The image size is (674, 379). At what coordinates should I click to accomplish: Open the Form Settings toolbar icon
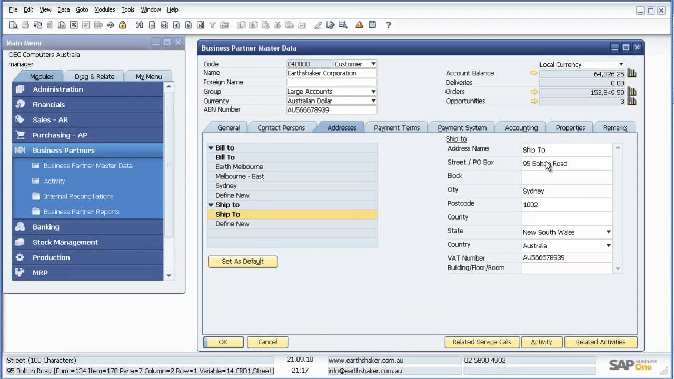click(330, 25)
